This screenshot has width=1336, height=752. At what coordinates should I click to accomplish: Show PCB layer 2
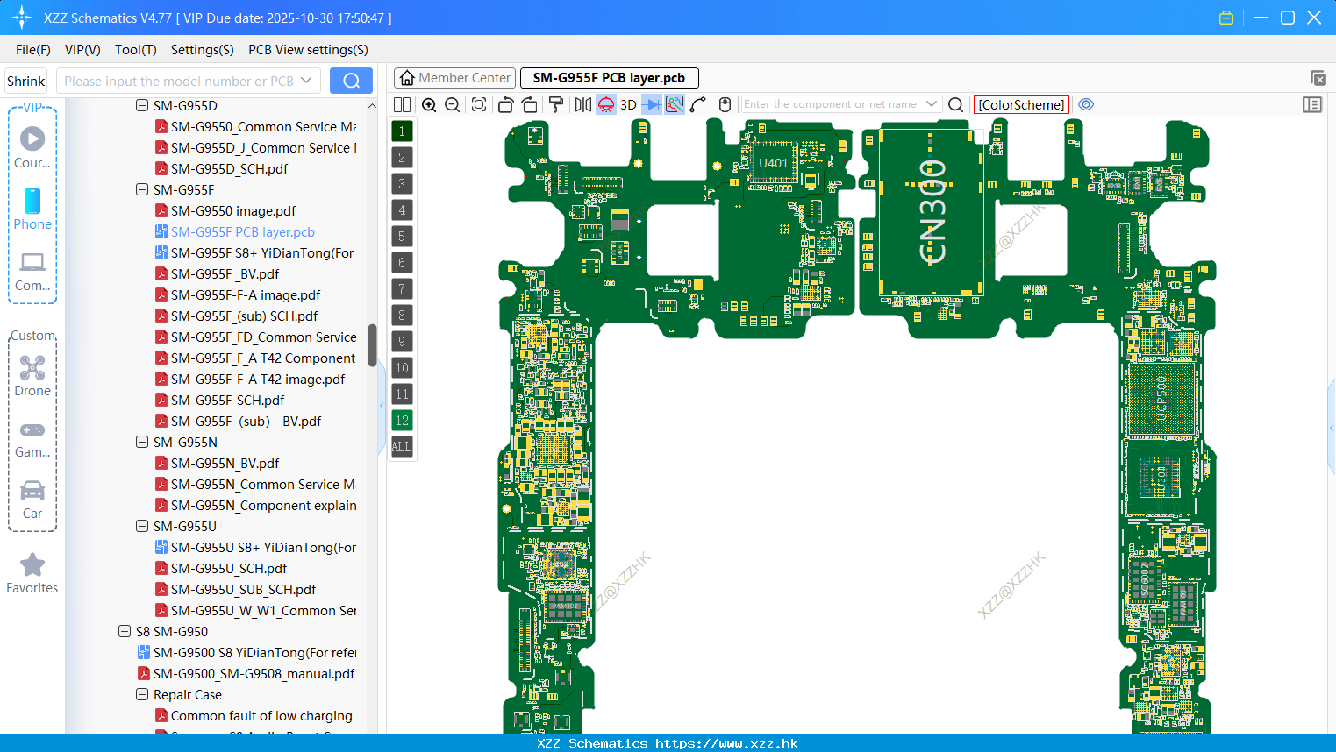coord(402,158)
